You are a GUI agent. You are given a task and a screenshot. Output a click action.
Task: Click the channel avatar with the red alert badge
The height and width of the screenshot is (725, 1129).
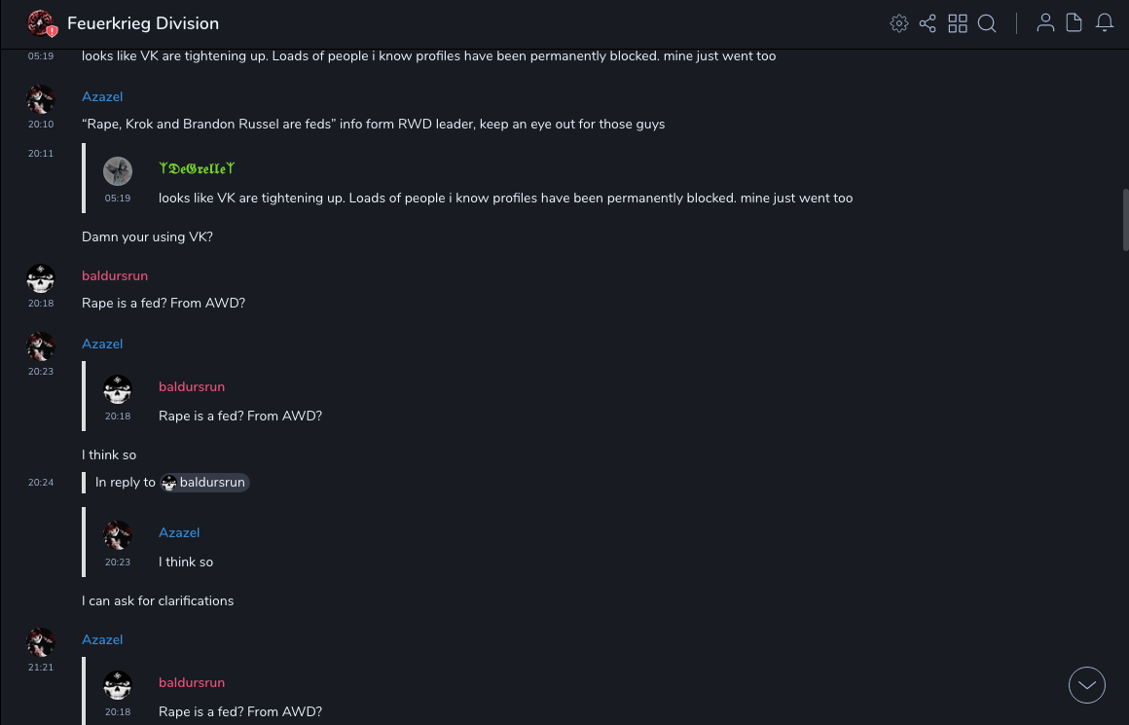(x=42, y=23)
